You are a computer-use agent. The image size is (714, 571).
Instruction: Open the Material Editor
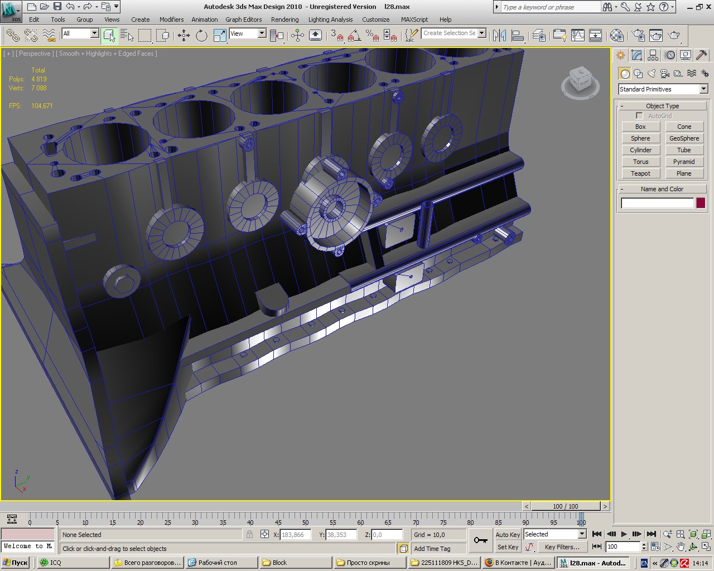point(616,36)
